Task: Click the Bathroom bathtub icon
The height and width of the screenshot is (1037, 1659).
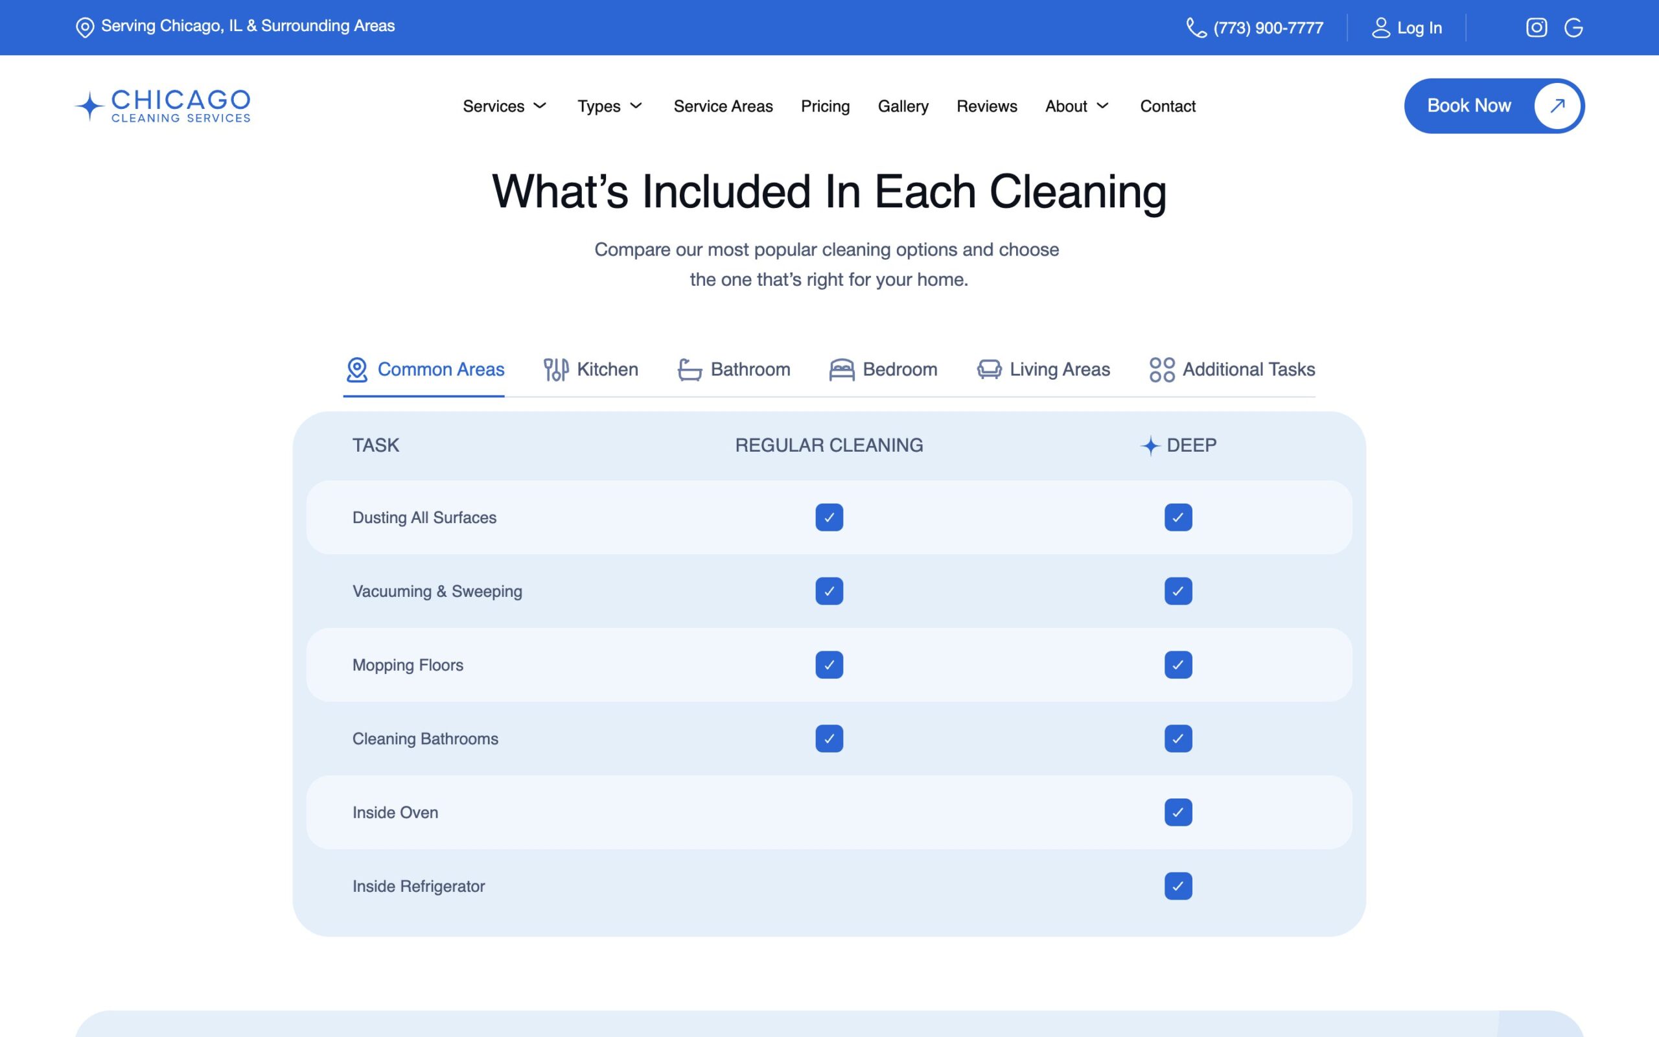Action: click(x=690, y=369)
